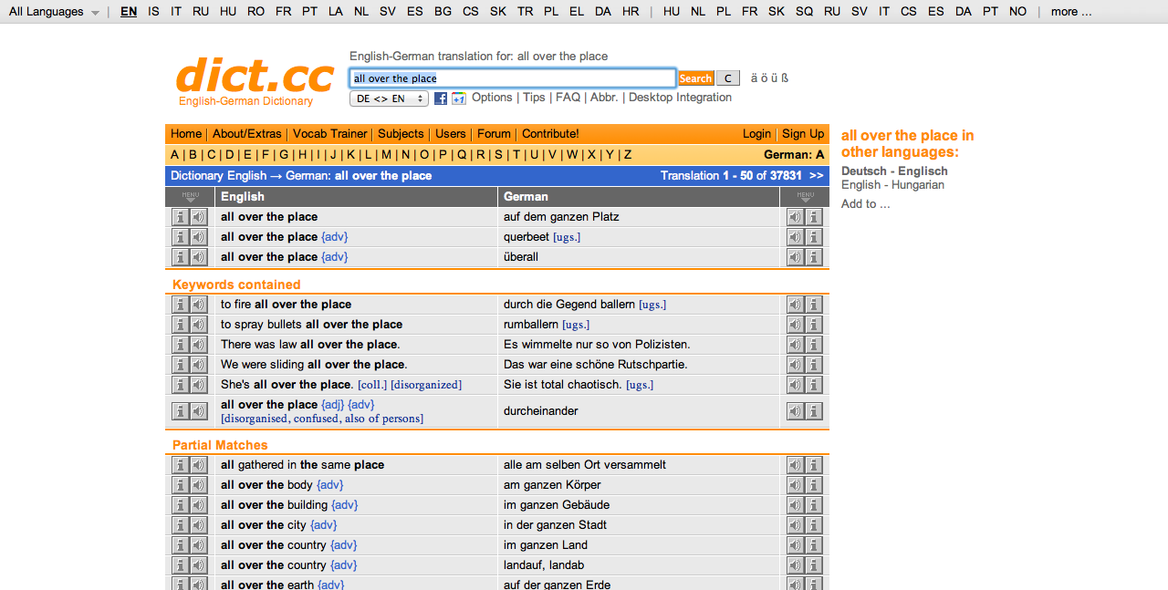Open the dict.cc logo homepage
This screenshot has height=590, width=1168.
tap(255, 80)
